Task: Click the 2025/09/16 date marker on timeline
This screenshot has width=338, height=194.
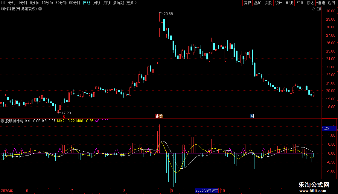Action: click(x=207, y=190)
